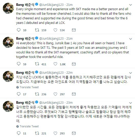Screen dimensions: 135x137
Task: Open the @JunSikJjang123 handle on the top tweet
Action: point(51,5)
